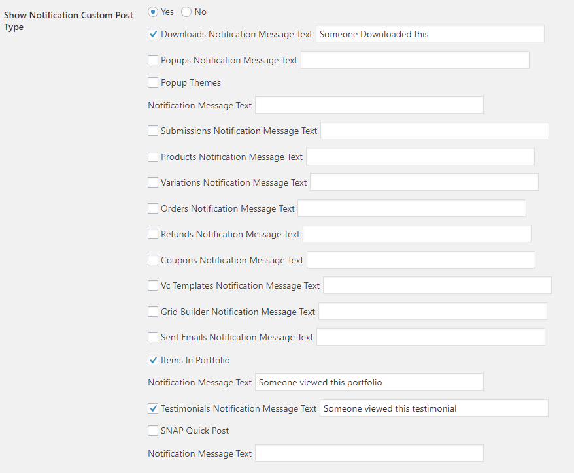
Task: Enable Variations Notification Message Text checkbox
Action: [153, 182]
